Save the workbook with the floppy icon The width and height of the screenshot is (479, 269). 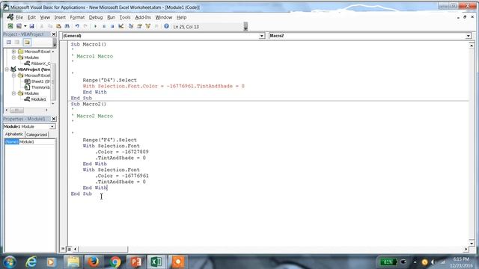31,26
